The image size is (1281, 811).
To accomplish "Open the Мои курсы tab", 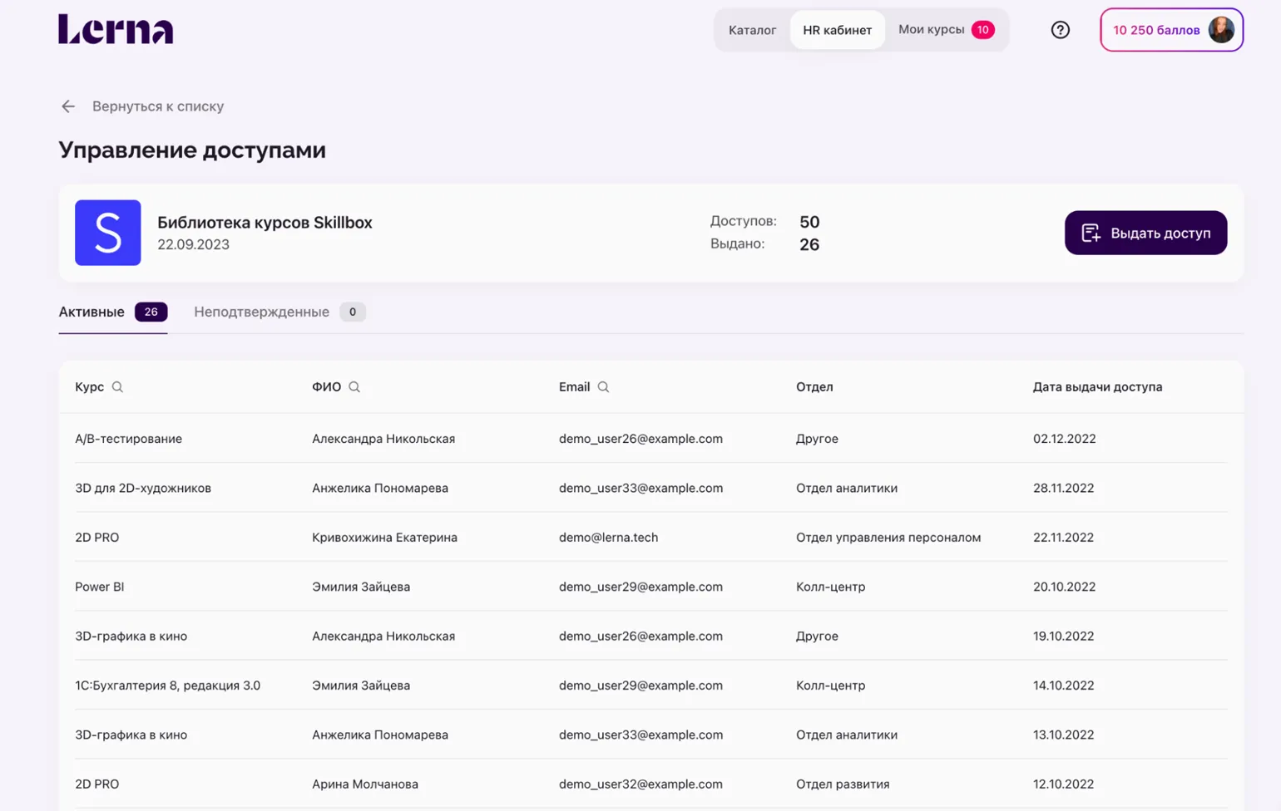I will tap(931, 30).
